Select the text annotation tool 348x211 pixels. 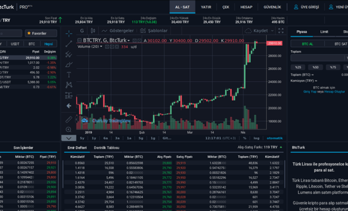point(69,75)
